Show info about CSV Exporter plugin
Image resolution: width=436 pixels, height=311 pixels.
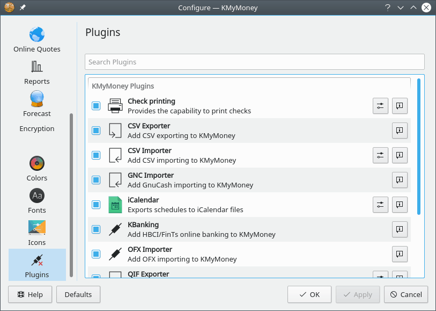(400, 131)
